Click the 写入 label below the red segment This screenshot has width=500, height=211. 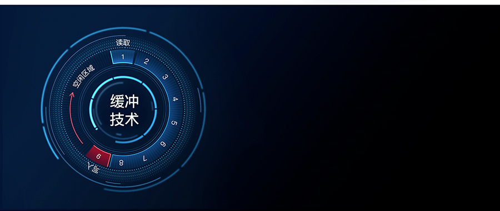tap(93, 168)
